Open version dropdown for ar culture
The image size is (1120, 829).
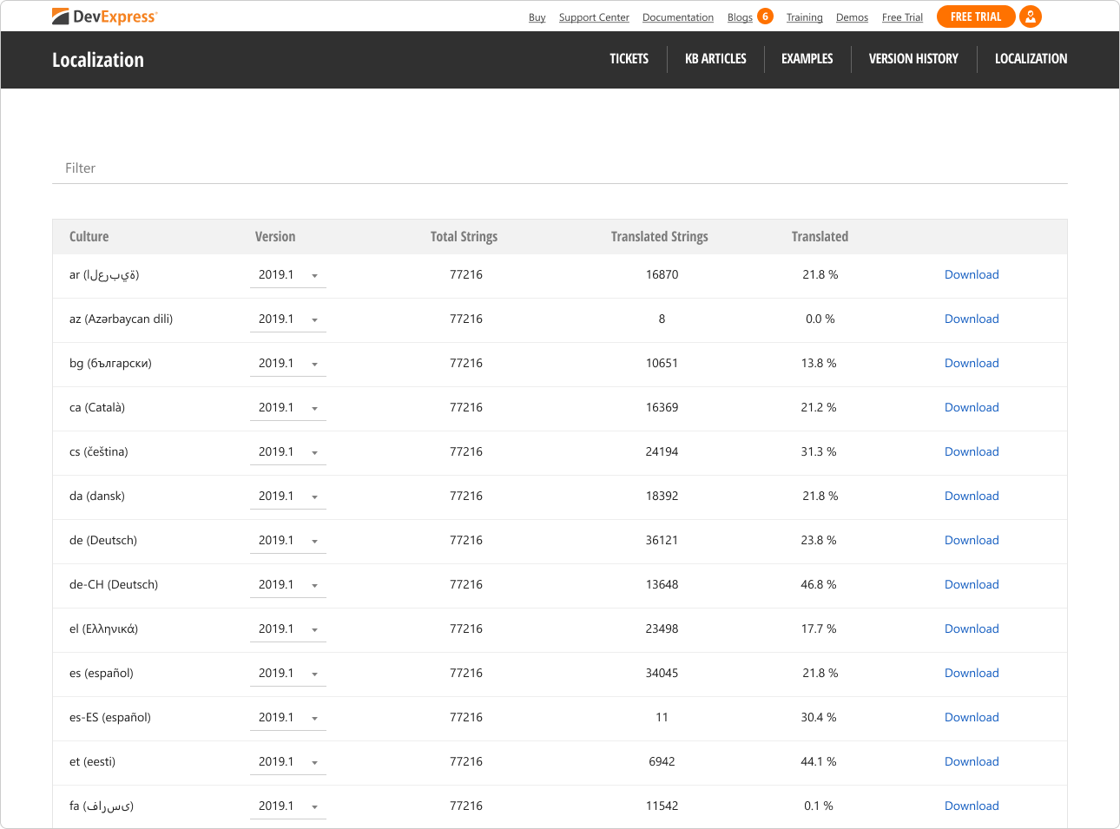click(288, 275)
